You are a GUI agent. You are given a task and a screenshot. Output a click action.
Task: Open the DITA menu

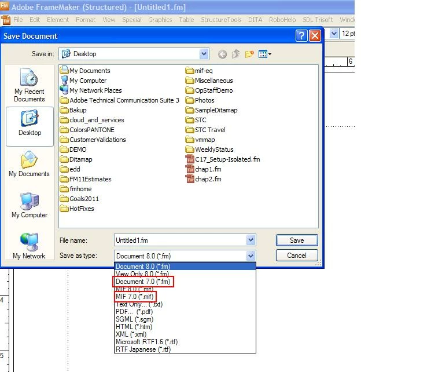tap(255, 20)
